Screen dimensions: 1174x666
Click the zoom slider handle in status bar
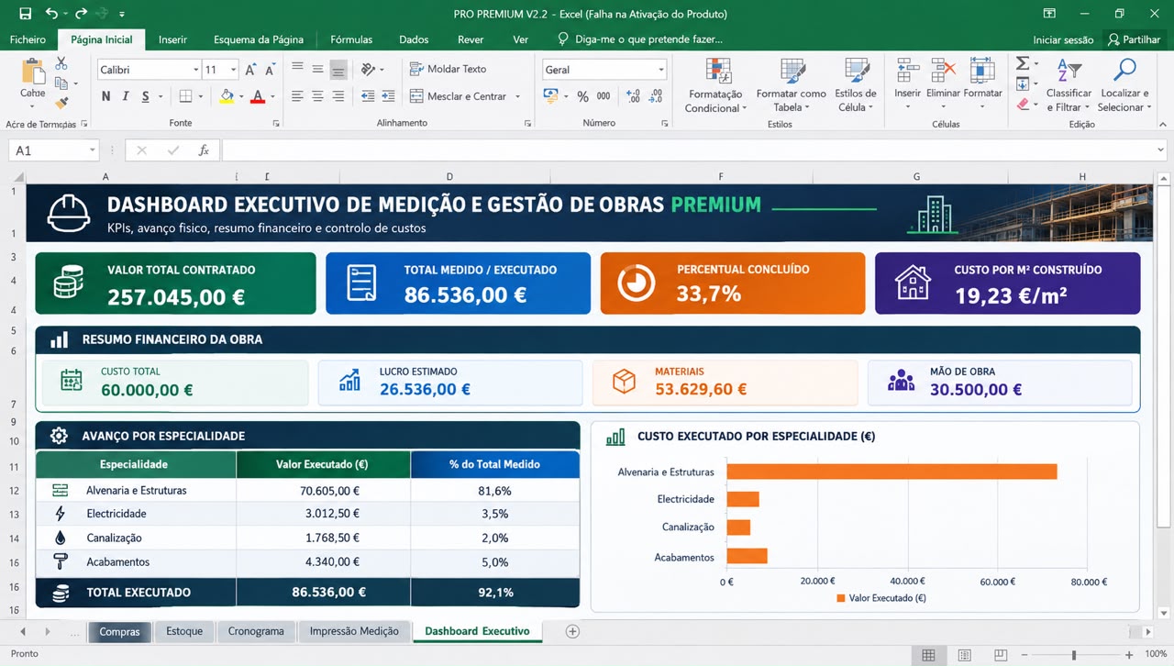tap(1074, 655)
